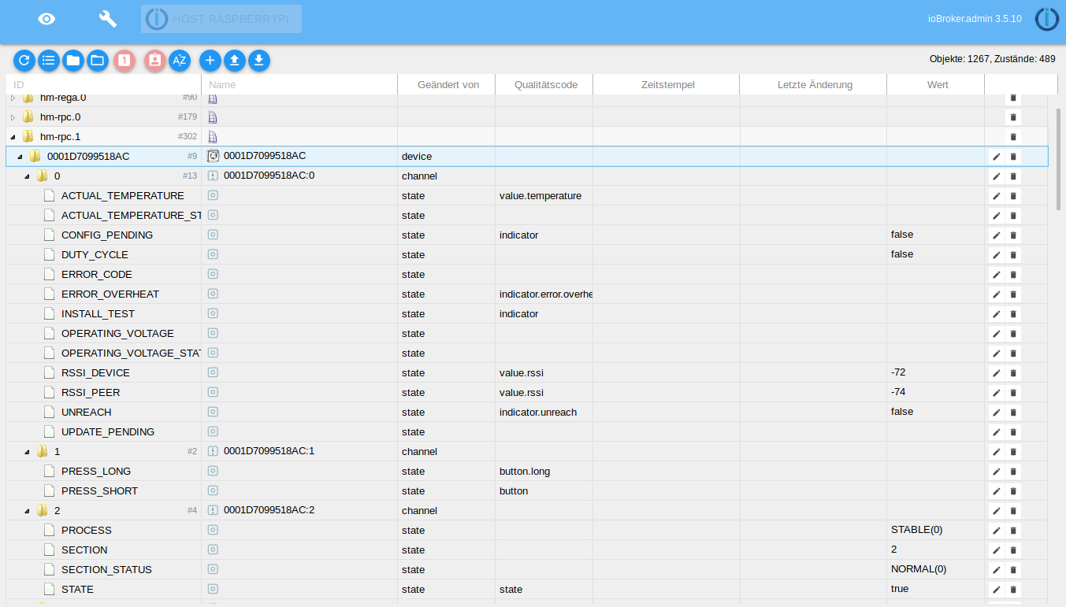Viewport: 1066px width, 607px height.
Task: Edit the ACTUAL_TEMPERATURE object
Action: 996,196
